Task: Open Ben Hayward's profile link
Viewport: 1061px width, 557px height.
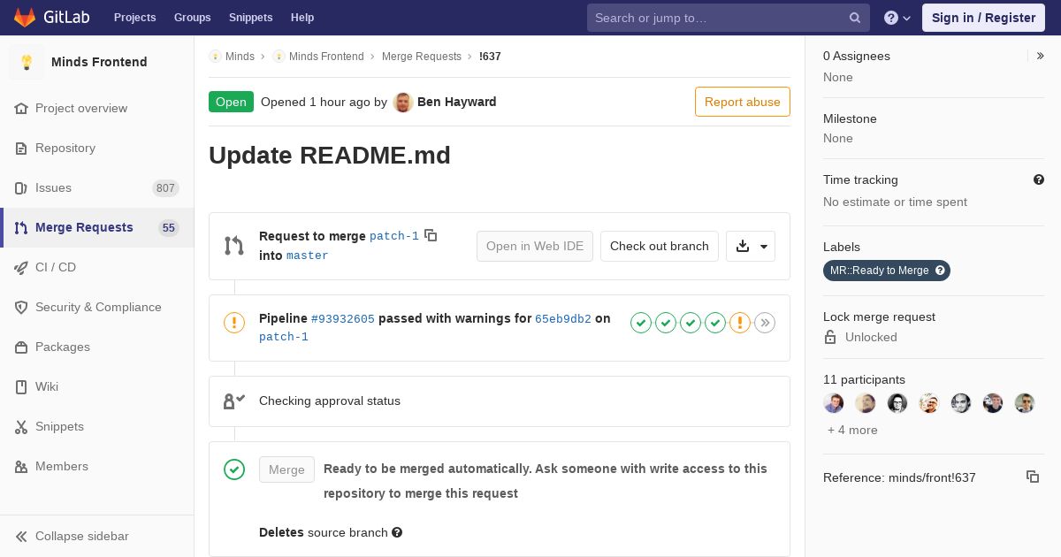Action: coord(456,102)
